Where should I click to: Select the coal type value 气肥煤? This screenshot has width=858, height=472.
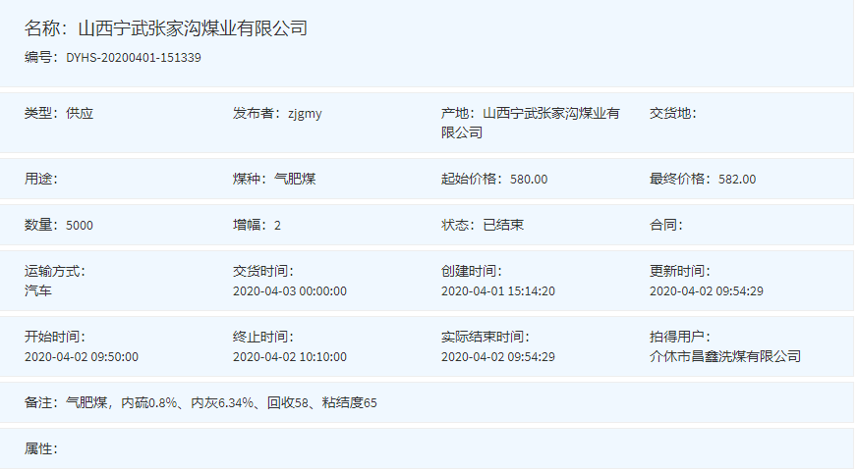294,180
